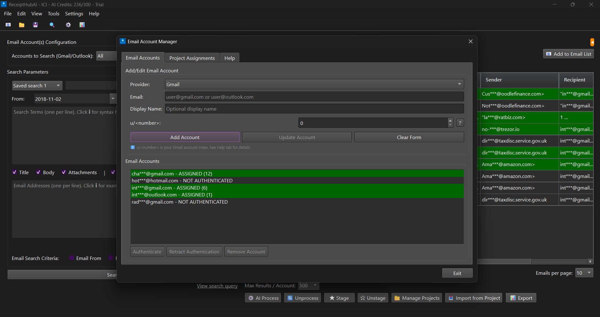Expand the Saved search 1 dropdown
The width and height of the screenshot is (600, 317).
[37, 86]
